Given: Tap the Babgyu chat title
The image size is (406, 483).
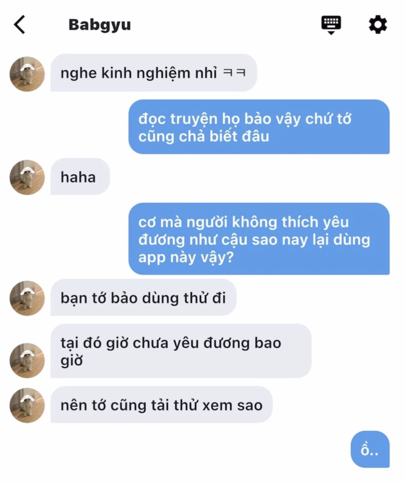Looking at the screenshot, I should (x=100, y=25).
